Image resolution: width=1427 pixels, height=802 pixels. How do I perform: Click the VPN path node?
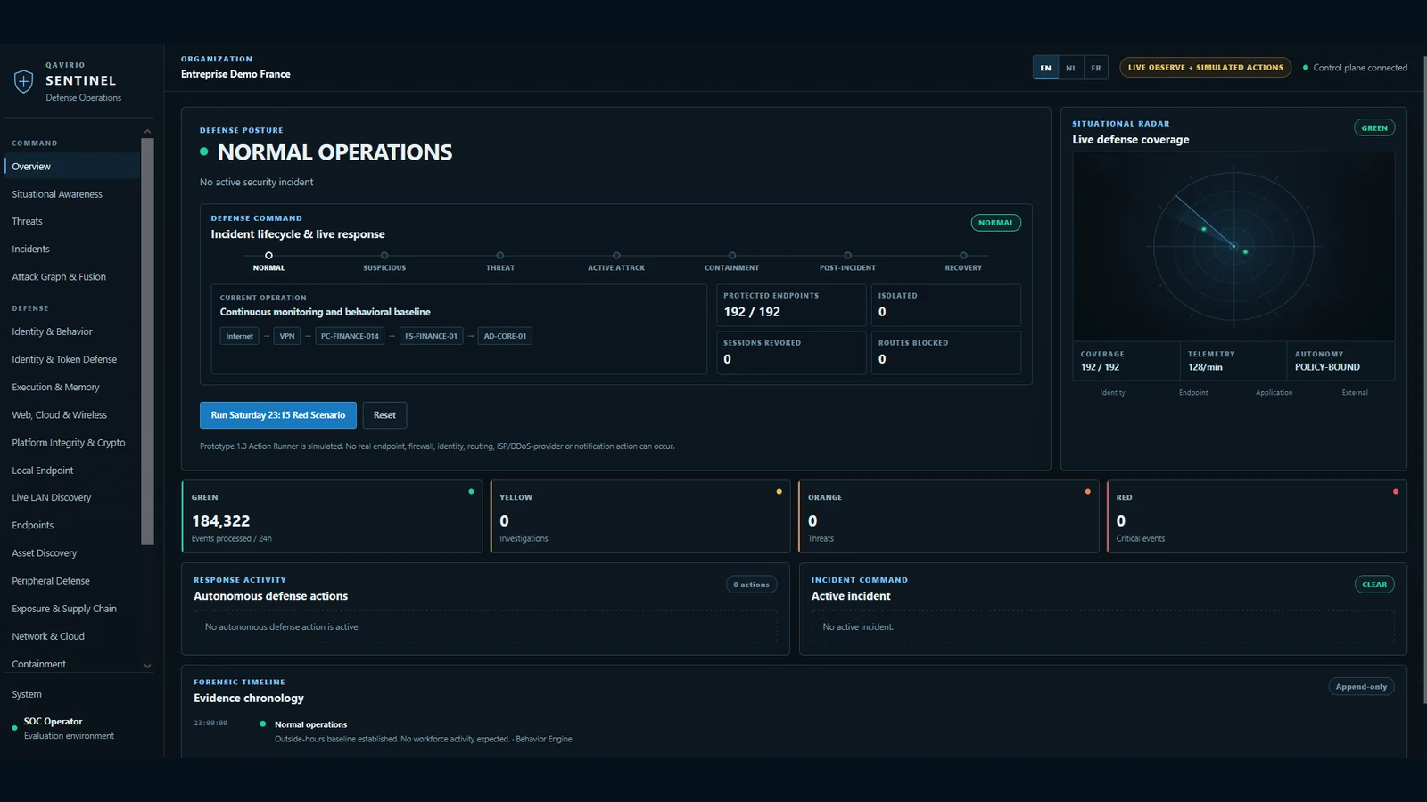pyautogui.click(x=286, y=336)
